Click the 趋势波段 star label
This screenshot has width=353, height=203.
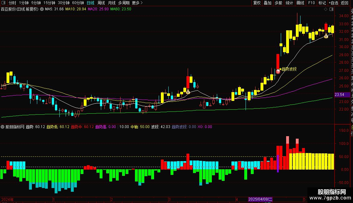pyautogui.click(x=288, y=69)
